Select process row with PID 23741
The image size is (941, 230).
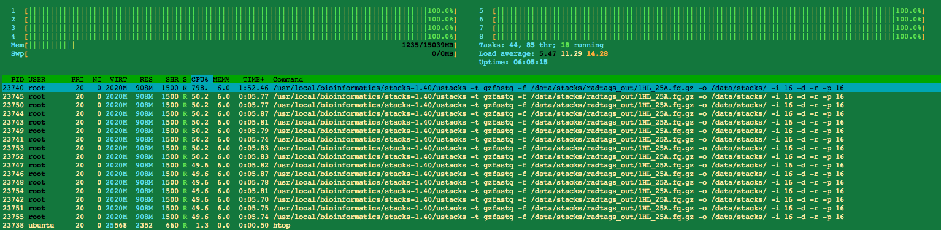click(470, 139)
